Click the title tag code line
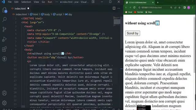This screenshot has width=196, height=110. [x=38, y=42]
